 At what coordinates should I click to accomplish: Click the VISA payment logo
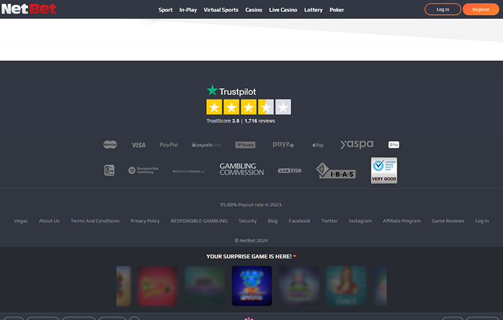(x=139, y=145)
